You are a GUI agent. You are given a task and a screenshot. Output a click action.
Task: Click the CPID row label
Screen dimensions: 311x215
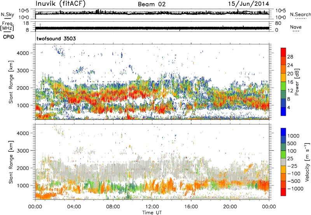point(9,37)
